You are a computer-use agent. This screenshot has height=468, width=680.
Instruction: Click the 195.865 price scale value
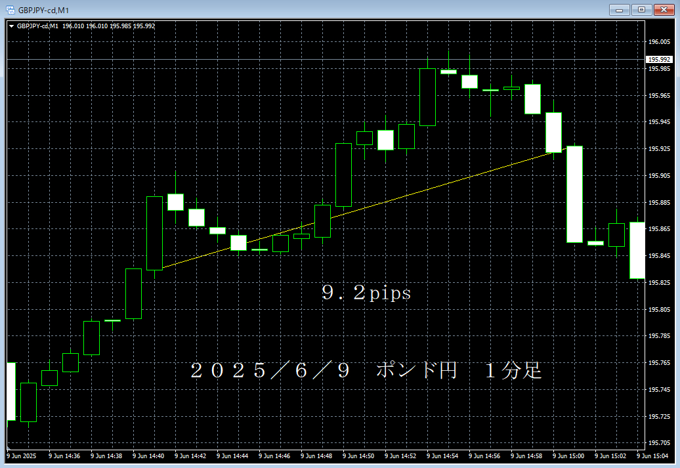click(x=659, y=229)
